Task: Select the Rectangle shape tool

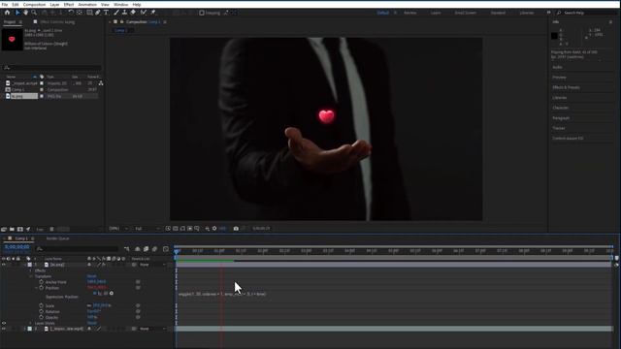Action: (x=89, y=13)
